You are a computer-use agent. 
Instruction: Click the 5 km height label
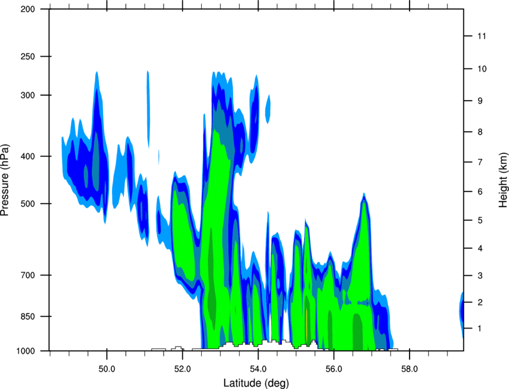coord(480,221)
